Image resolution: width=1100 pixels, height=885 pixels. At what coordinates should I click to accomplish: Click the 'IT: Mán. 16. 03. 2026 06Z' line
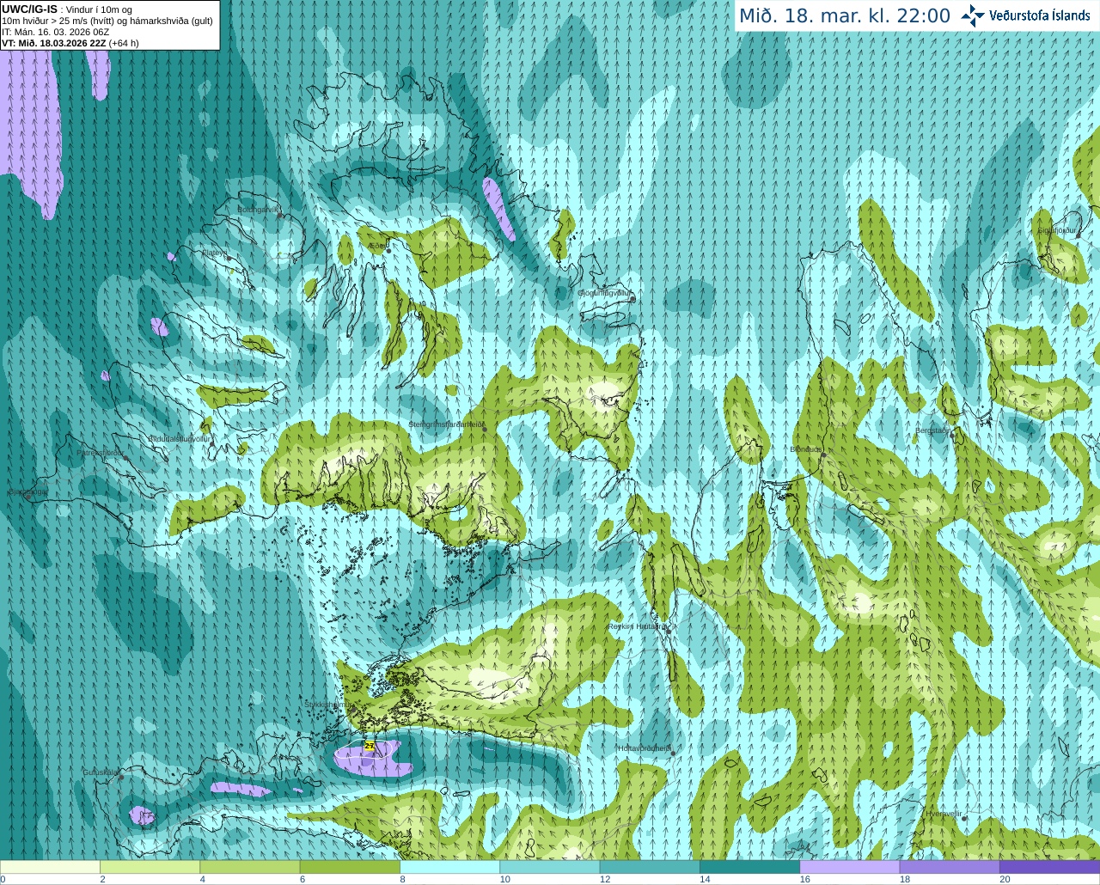coord(56,32)
